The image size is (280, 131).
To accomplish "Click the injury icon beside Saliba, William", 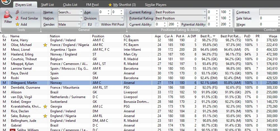I will click(x=13, y=130).
